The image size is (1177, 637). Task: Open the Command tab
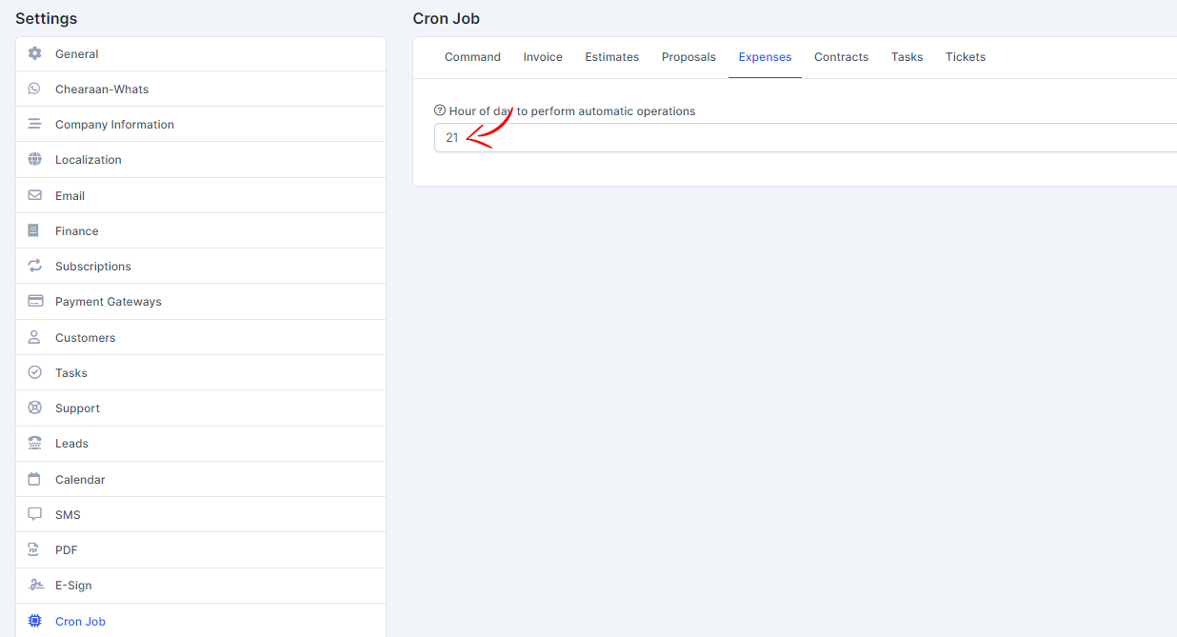point(472,57)
